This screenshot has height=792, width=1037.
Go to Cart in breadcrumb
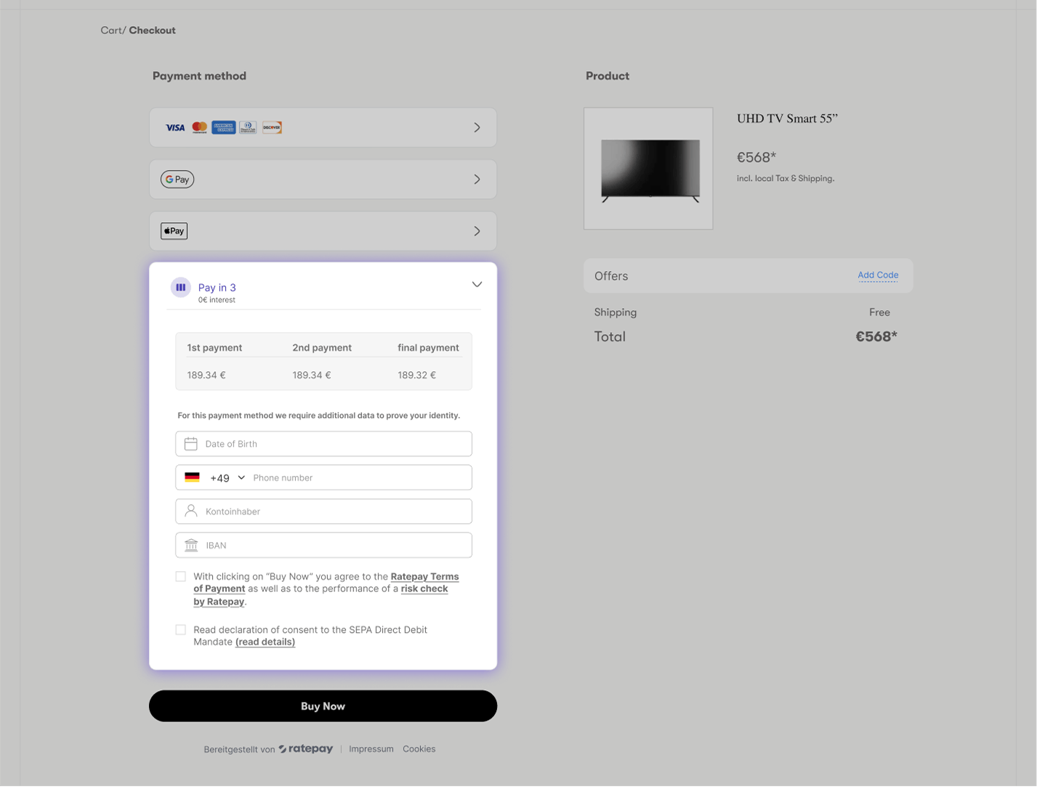tap(112, 31)
